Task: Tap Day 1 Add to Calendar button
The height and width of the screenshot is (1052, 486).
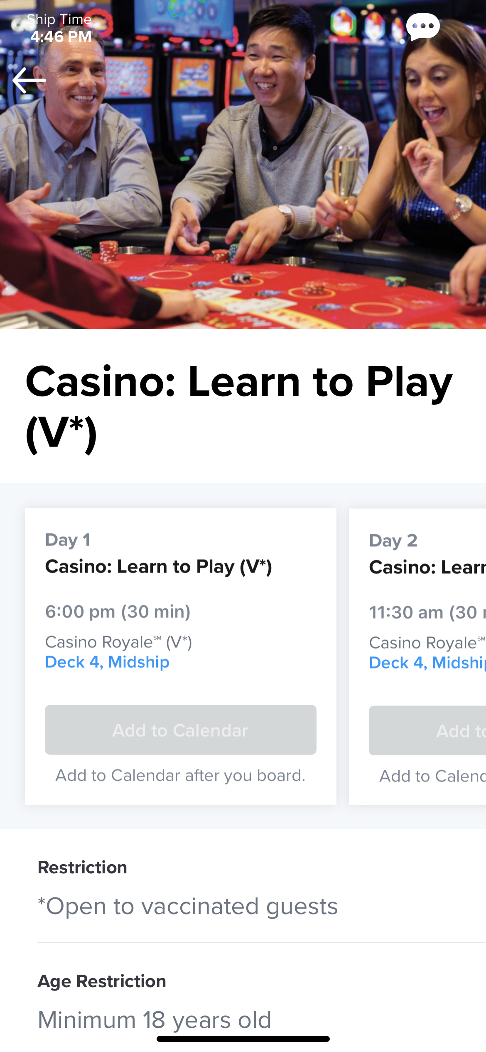Action: [x=181, y=730]
